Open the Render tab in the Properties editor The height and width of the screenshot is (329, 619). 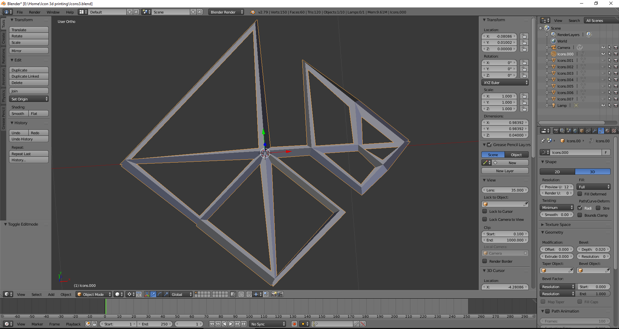click(556, 131)
